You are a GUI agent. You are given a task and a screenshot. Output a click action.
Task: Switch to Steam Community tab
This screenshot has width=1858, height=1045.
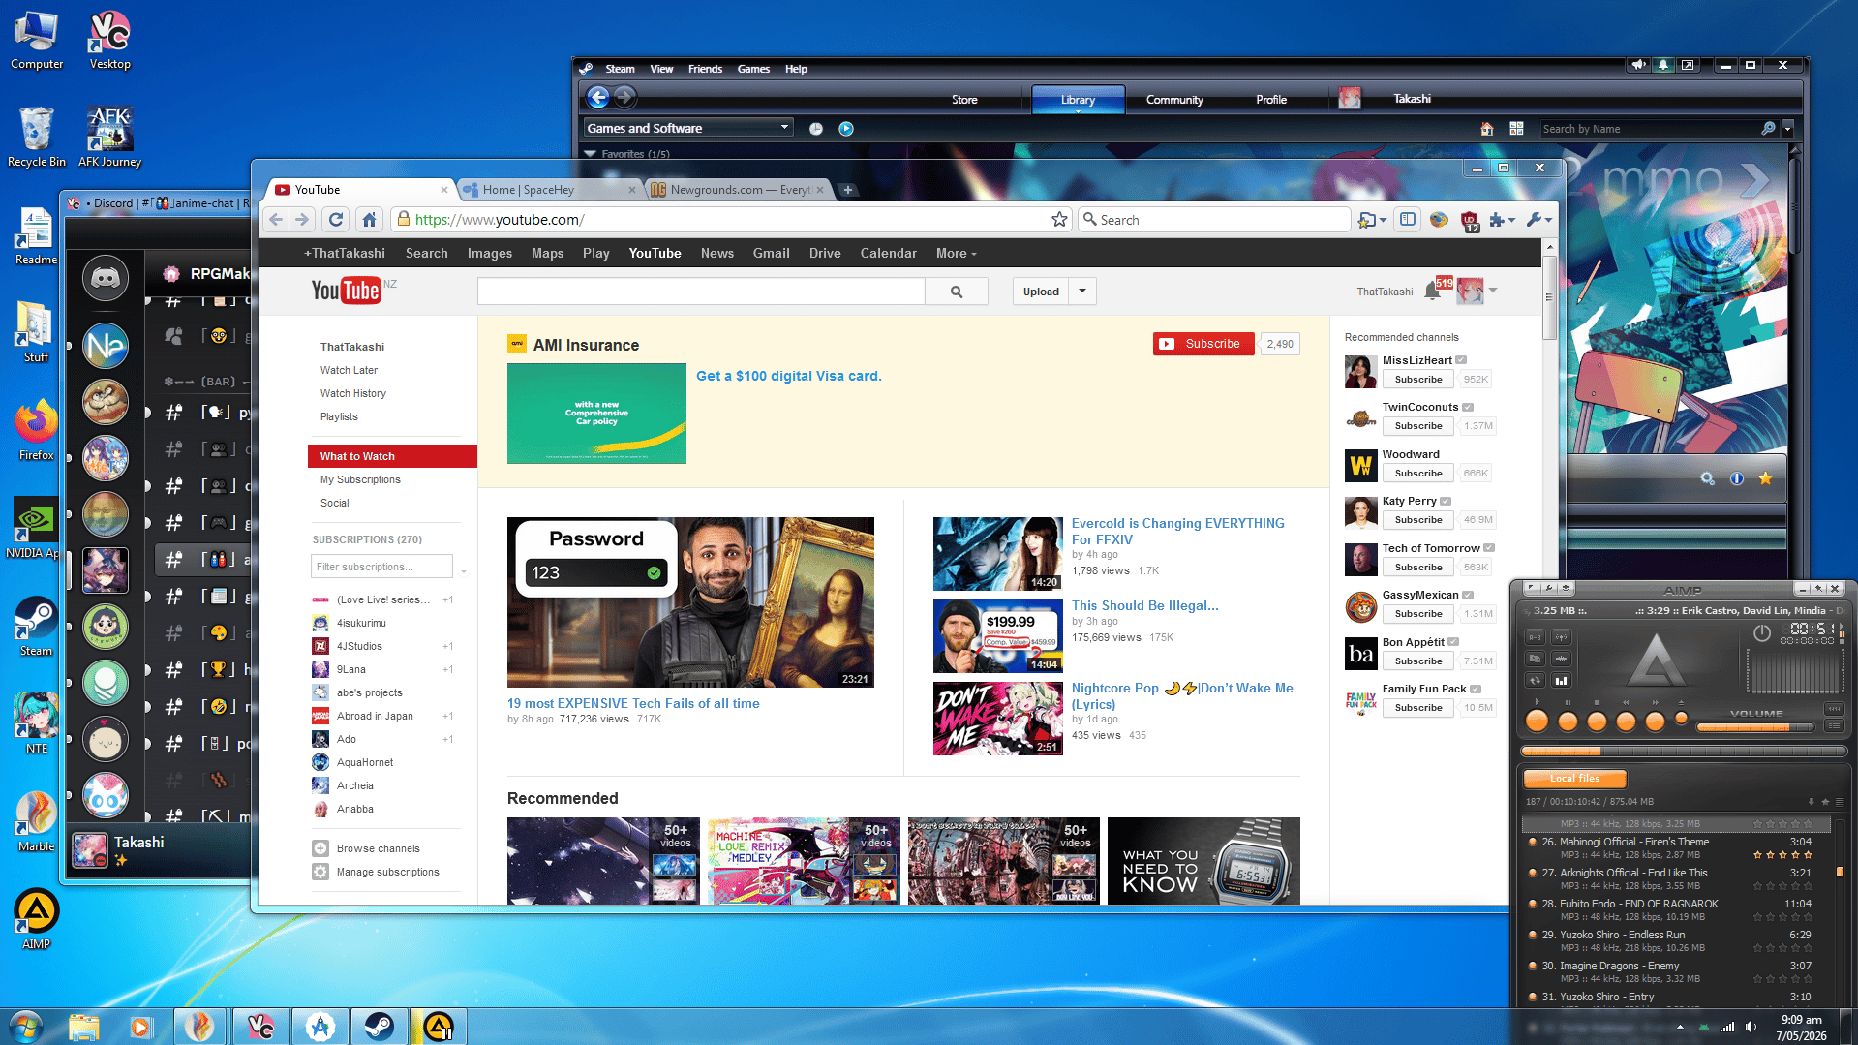[x=1174, y=100]
